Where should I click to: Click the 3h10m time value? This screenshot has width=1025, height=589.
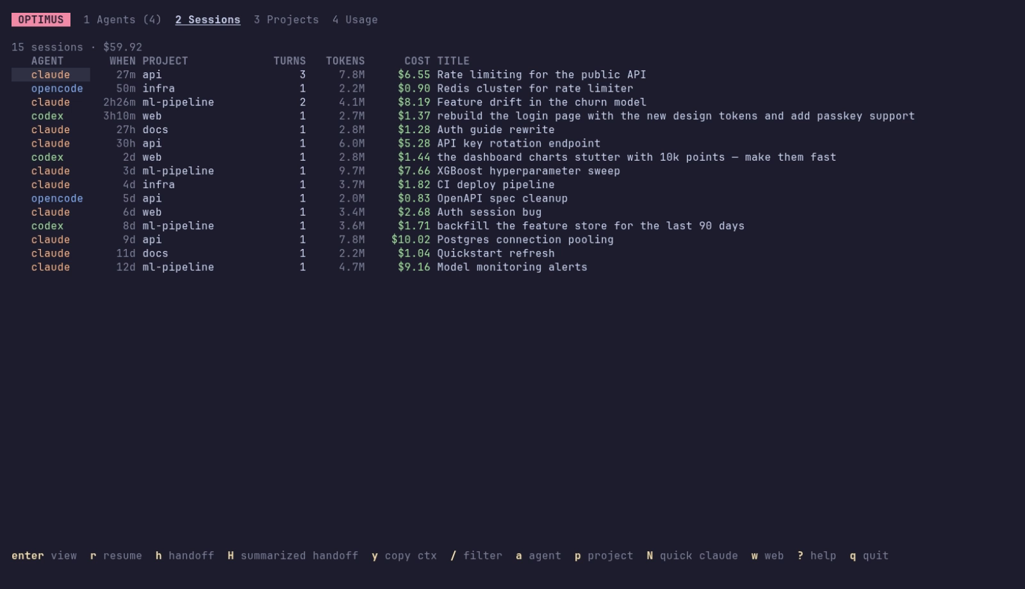click(119, 116)
